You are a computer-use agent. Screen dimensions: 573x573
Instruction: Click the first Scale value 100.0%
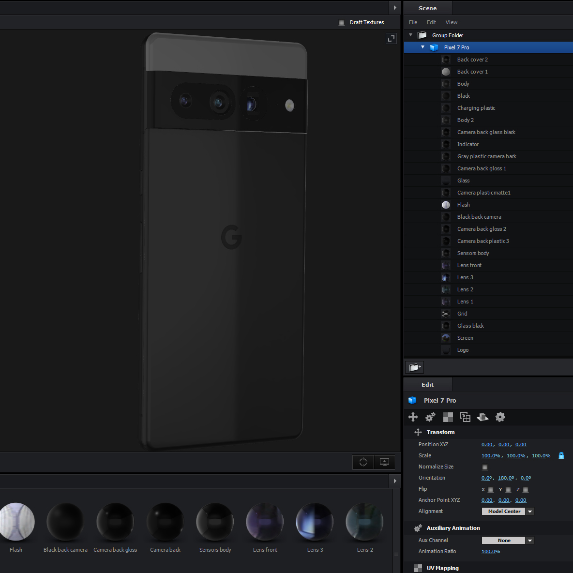[491, 456]
